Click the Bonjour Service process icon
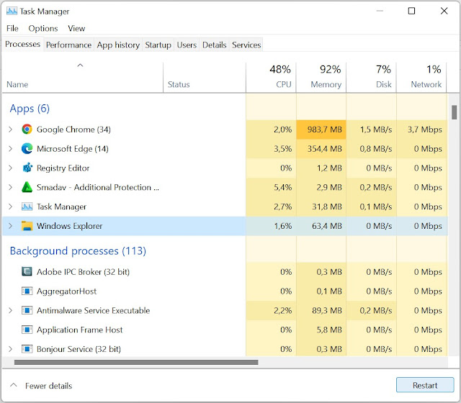461x403 pixels. tap(27, 349)
